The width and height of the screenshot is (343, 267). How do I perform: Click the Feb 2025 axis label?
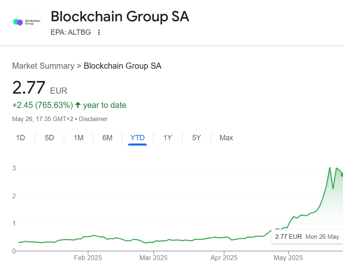tap(88, 258)
